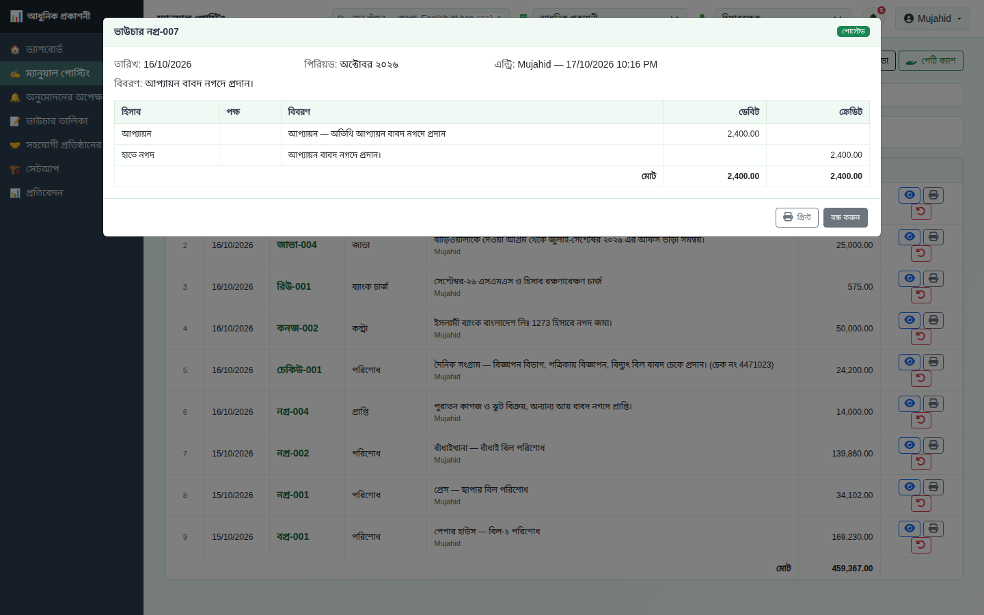Open the Mujahid user dropdown
The image size is (984, 615).
pos(933,18)
